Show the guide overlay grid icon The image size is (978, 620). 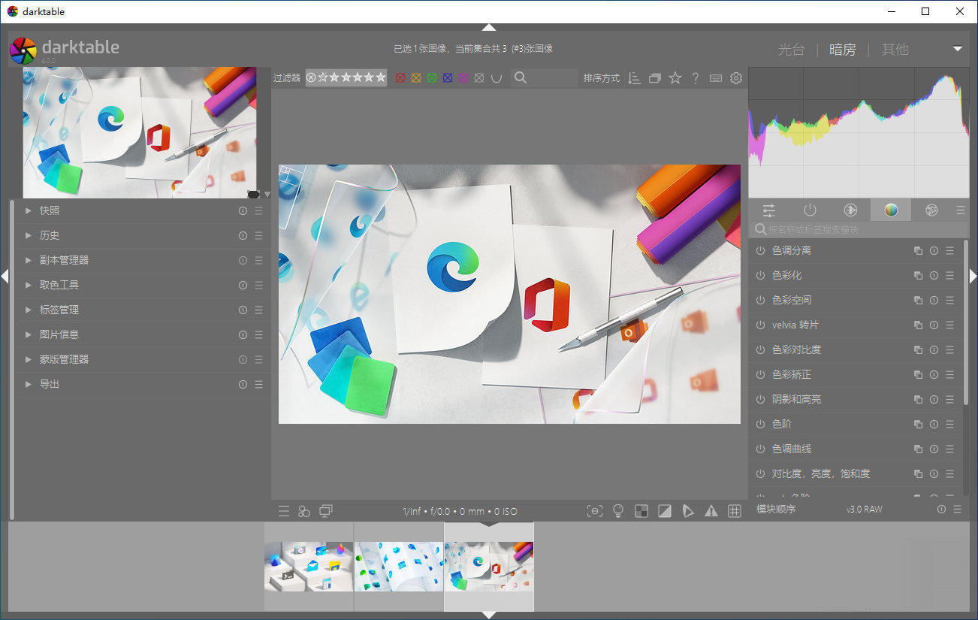[735, 511]
